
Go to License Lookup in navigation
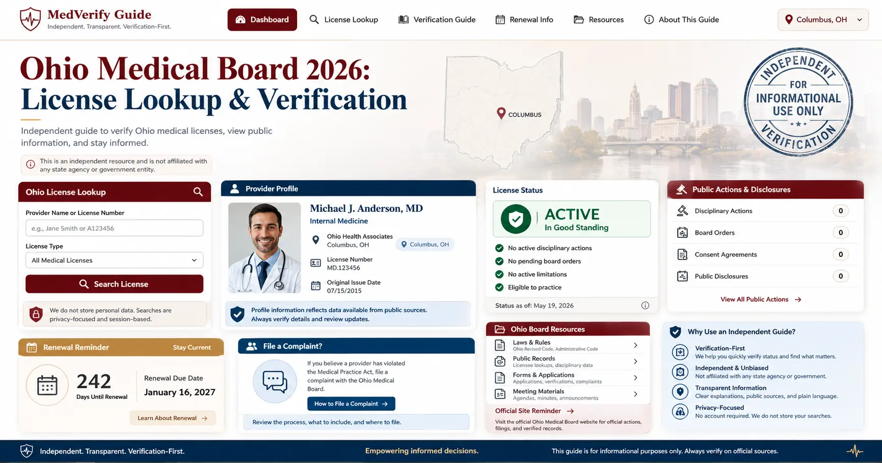(344, 20)
